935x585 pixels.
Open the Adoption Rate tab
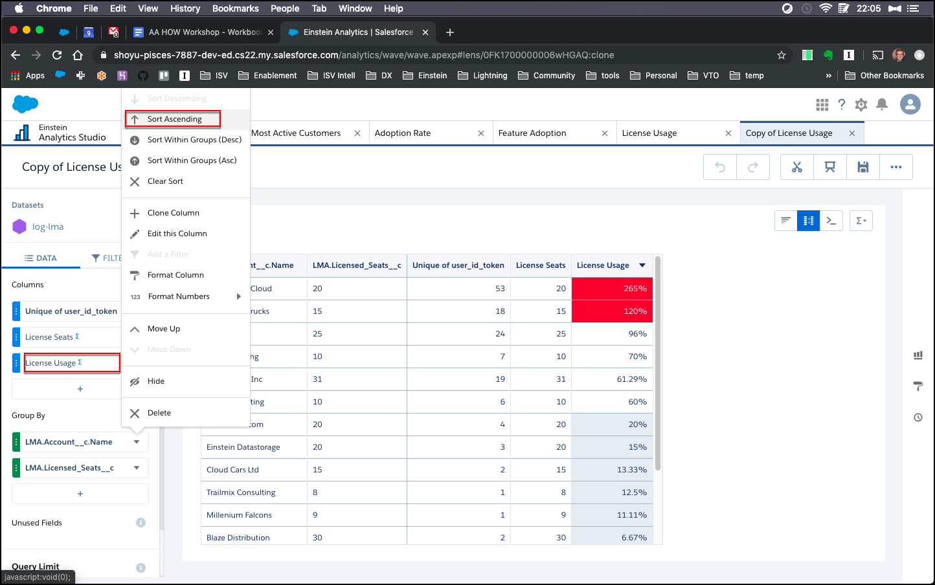[403, 133]
